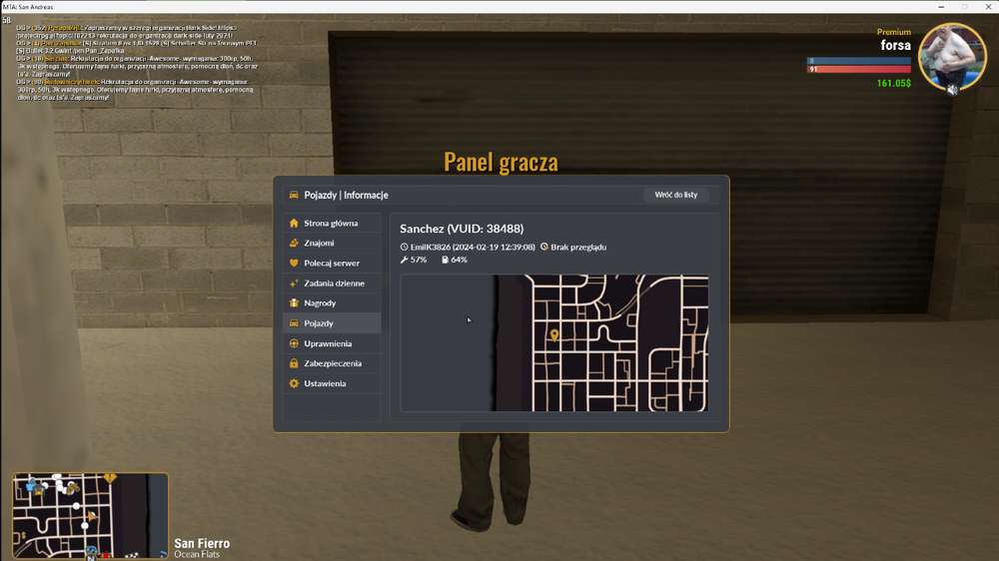
Task: Click the fuel icon beside 64%
Action: (x=446, y=260)
